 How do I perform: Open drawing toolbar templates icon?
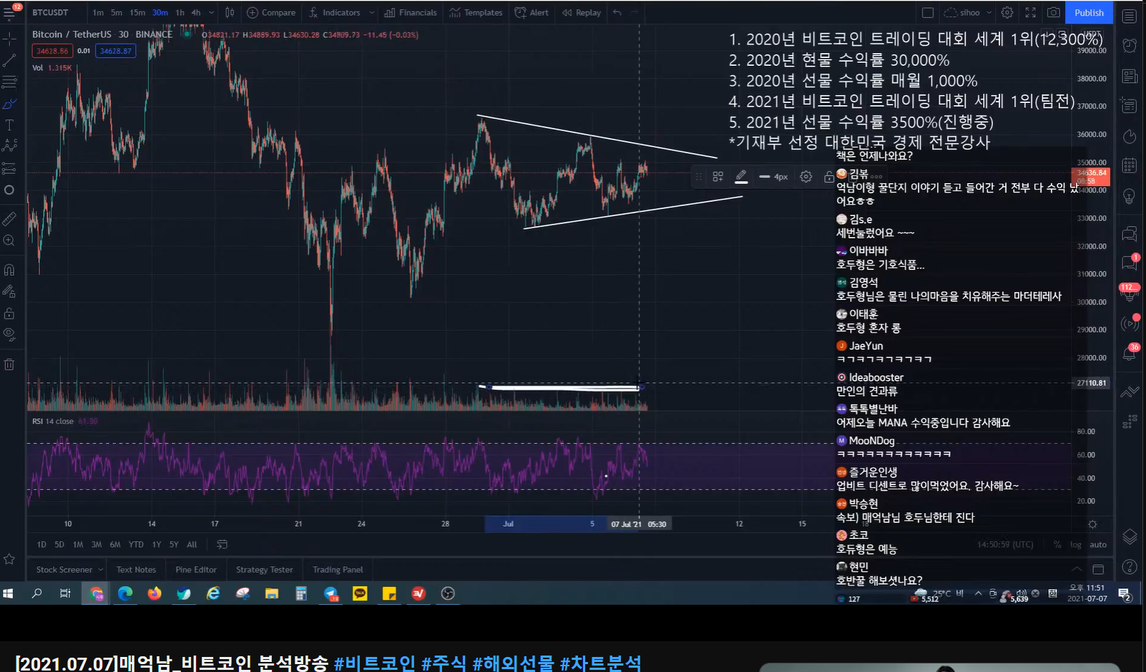[x=718, y=176]
